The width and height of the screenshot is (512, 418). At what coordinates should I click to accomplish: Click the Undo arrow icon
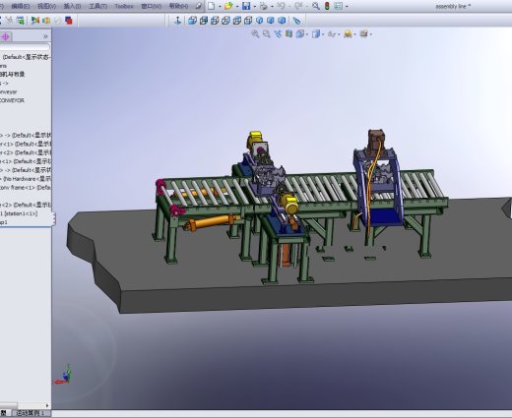(x=281, y=6)
